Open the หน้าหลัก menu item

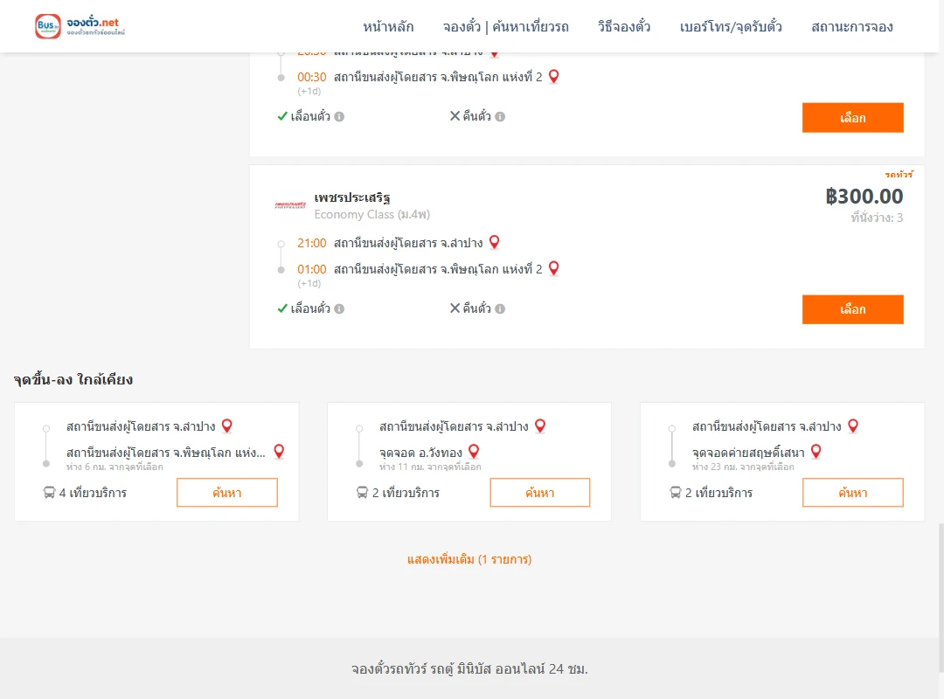tap(388, 26)
